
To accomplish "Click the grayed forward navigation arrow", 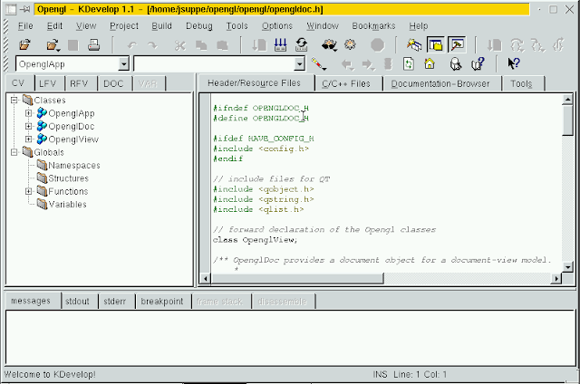I will click(368, 64).
